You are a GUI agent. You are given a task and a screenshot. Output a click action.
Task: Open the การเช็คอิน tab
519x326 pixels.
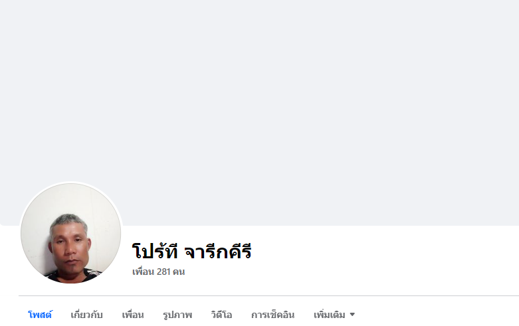272,315
